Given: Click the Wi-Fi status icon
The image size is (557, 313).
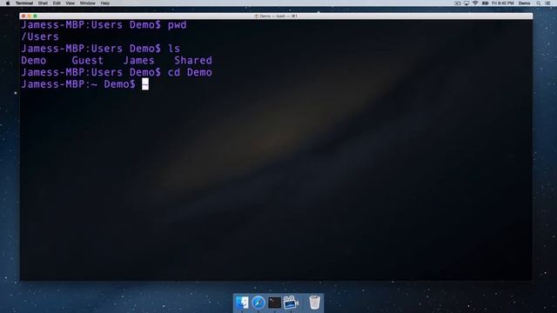Looking at the screenshot, I should click(475, 3).
